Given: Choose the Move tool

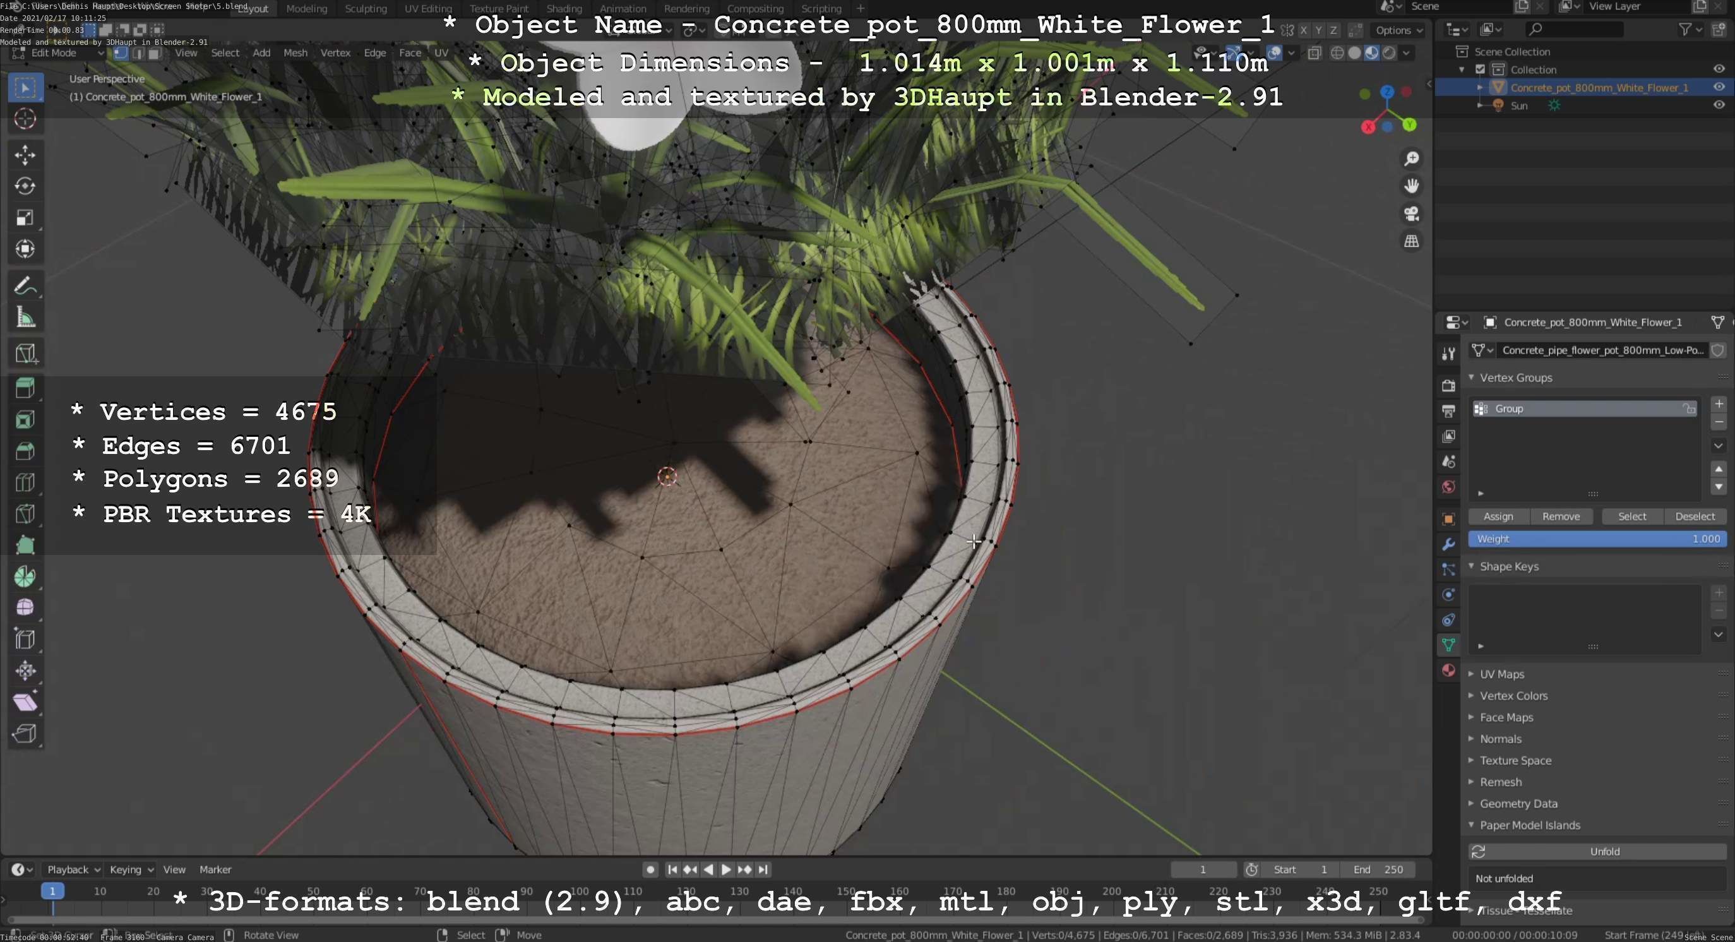Looking at the screenshot, I should [25, 155].
